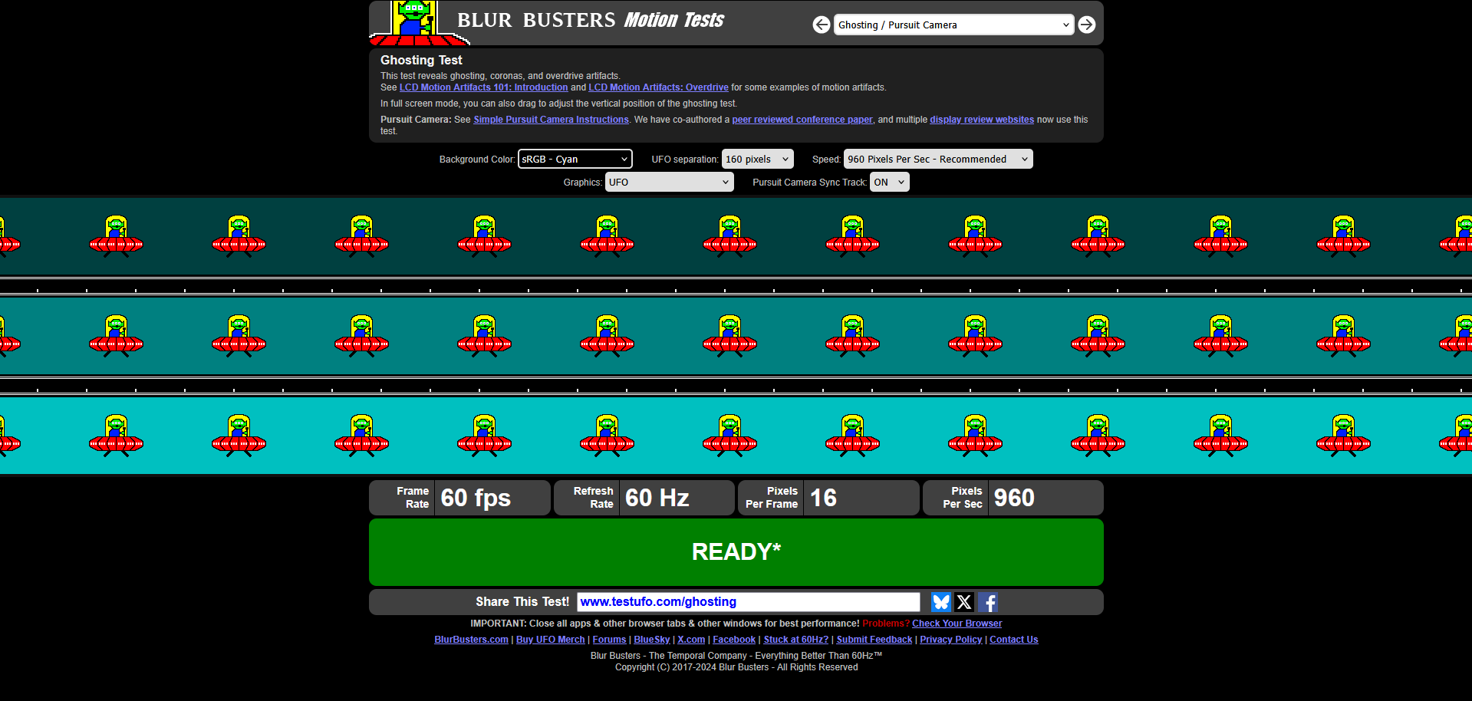Click the share URL field

click(x=748, y=602)
